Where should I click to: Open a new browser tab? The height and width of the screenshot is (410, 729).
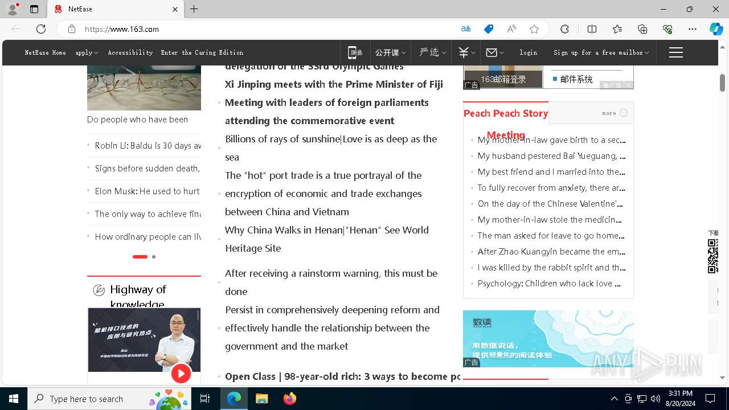coord(194,9)
